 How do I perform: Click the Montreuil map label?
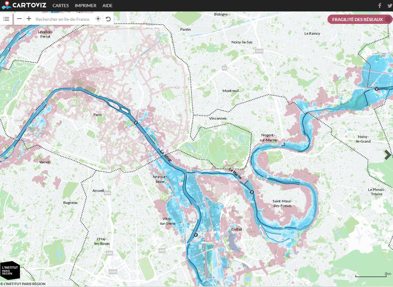point(231,91)
